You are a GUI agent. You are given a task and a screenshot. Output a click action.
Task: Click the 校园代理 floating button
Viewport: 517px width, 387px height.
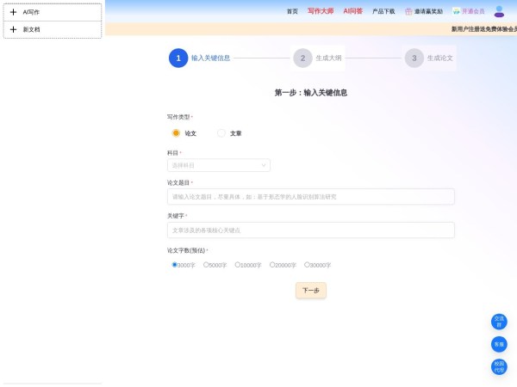coord(499,366)
